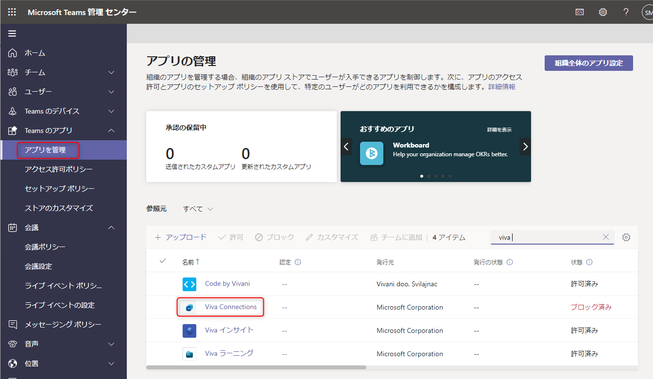Toggle the select-all checkmark in header

point(163,261)
